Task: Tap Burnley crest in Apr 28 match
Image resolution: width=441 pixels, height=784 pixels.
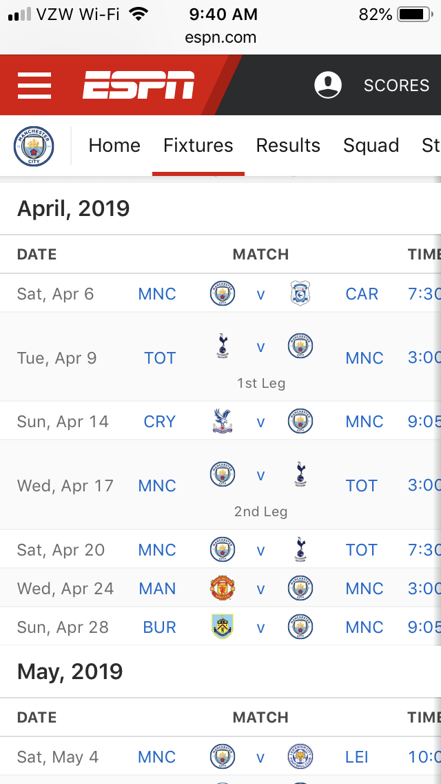Action: pyautogui.click(x=223, y=627)
